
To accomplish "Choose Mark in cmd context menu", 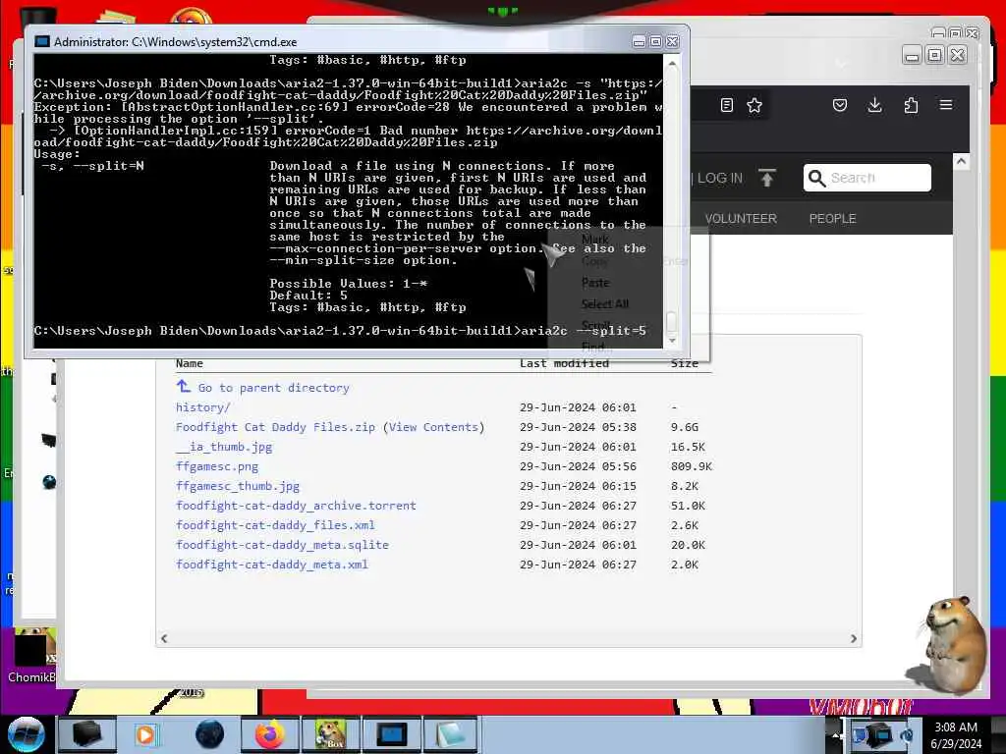I will (x=594, y=240).
